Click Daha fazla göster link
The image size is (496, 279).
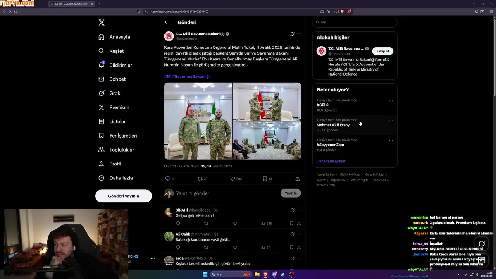(331, 161)
